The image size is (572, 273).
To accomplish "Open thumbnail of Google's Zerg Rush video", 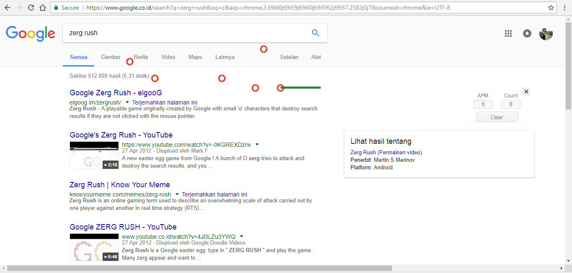I will (x=94, y=156).
